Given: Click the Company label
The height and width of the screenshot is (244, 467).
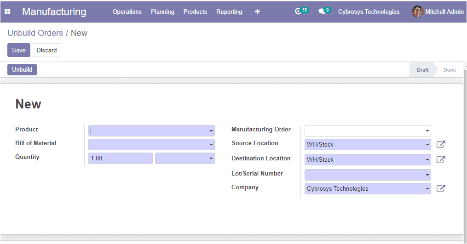Looking at the screenshot, I should 245,187.
